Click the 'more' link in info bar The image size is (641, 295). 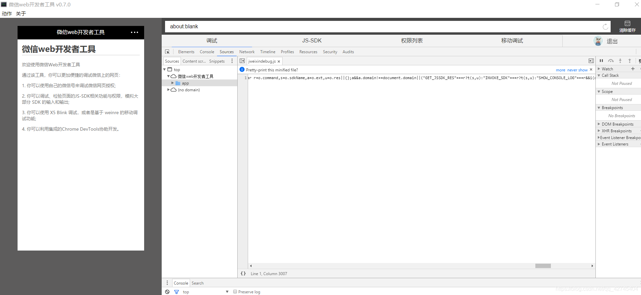(560, 70)
